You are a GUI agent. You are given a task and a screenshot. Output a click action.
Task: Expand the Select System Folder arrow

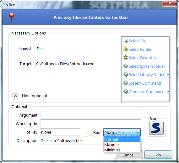pos(168,66)
